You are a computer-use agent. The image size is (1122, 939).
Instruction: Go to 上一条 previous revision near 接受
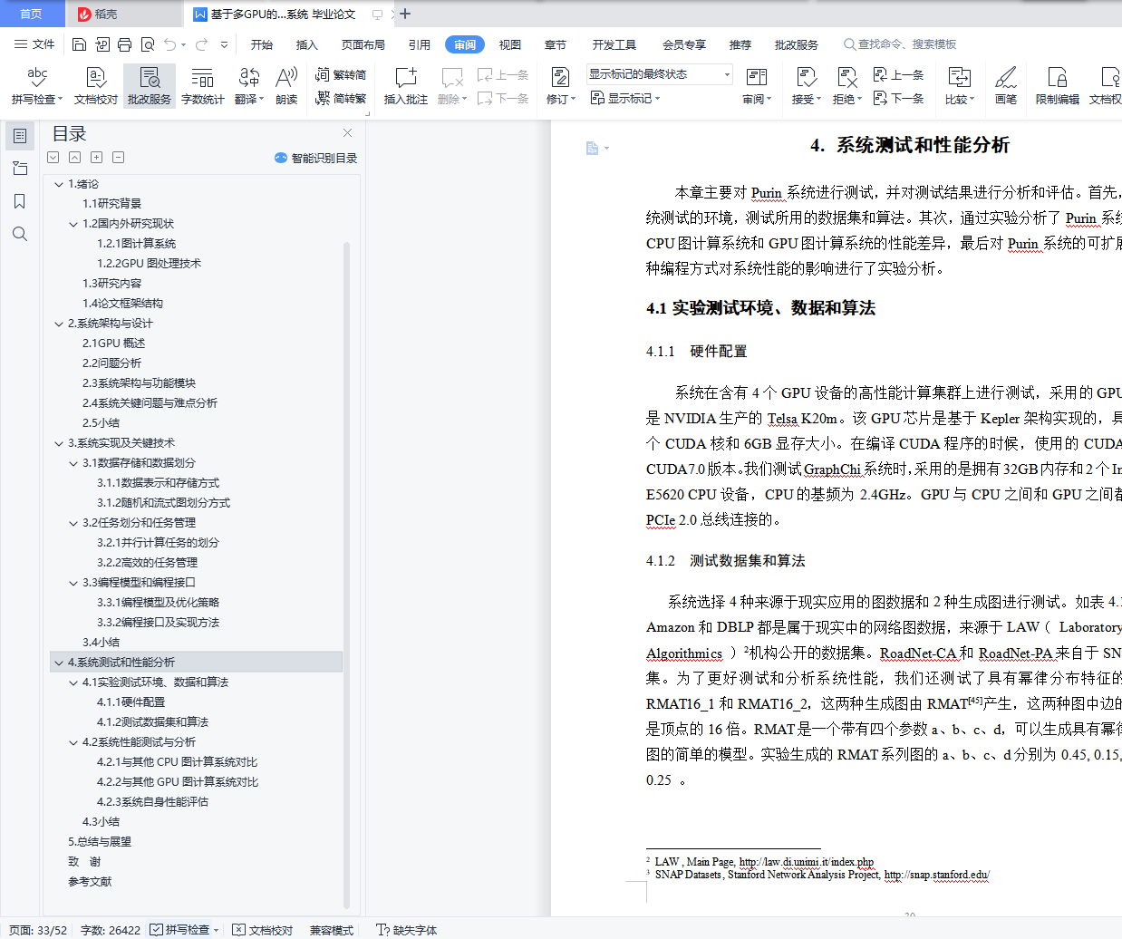pos(898,75)
